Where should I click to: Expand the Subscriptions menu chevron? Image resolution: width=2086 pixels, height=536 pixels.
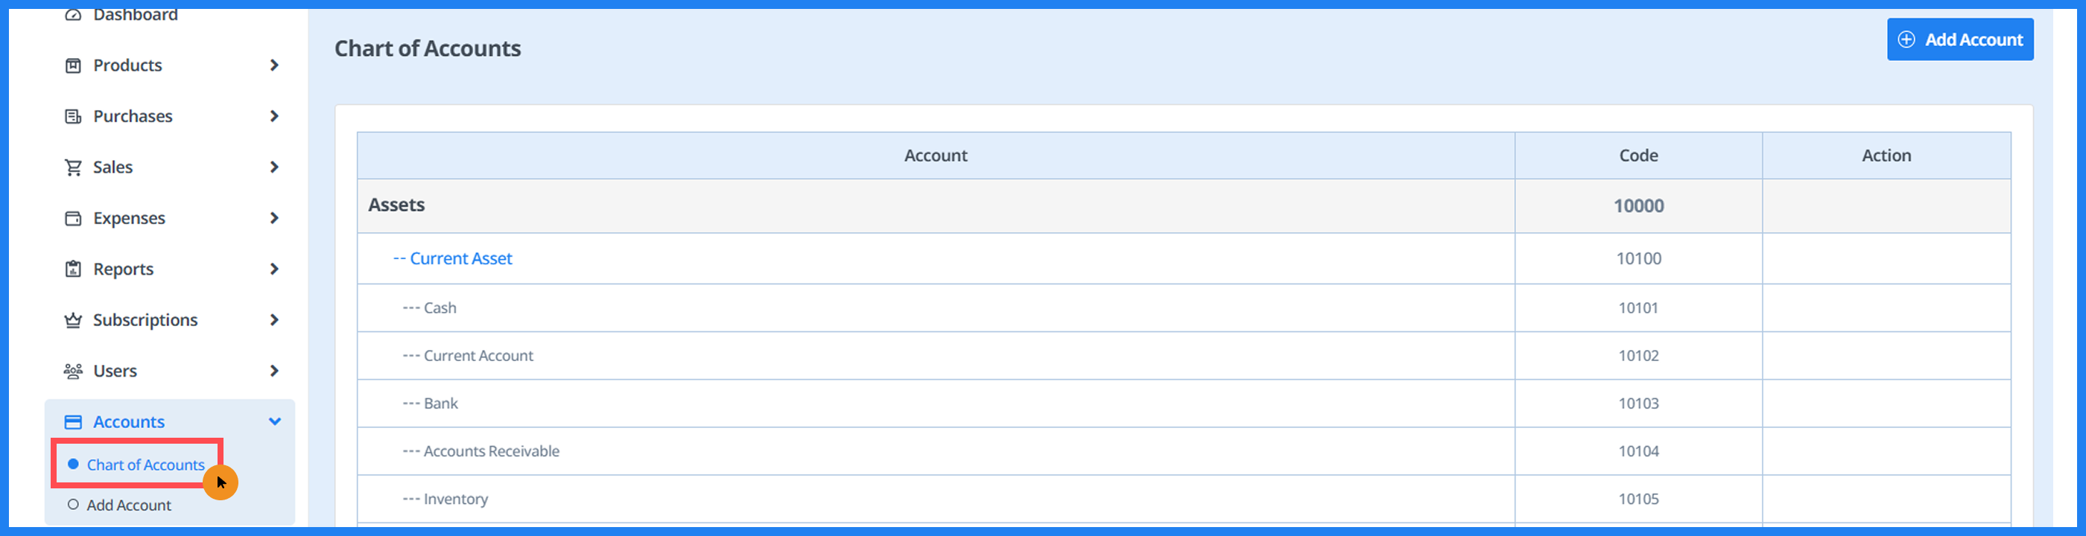click(274, 320)
